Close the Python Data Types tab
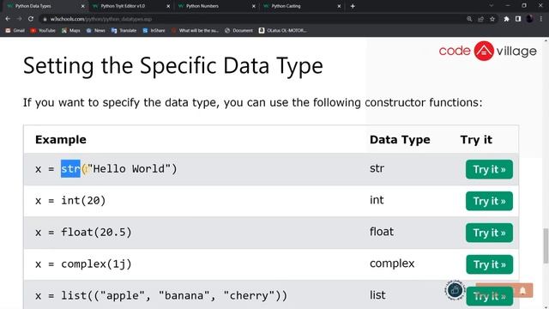This screenshot has width=549, height=309. [82, 6]
